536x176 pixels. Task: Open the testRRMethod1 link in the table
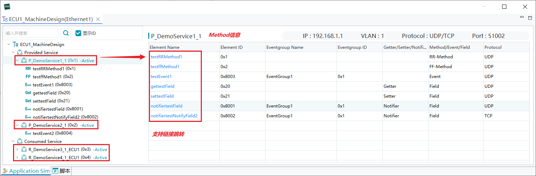(167, 57)
